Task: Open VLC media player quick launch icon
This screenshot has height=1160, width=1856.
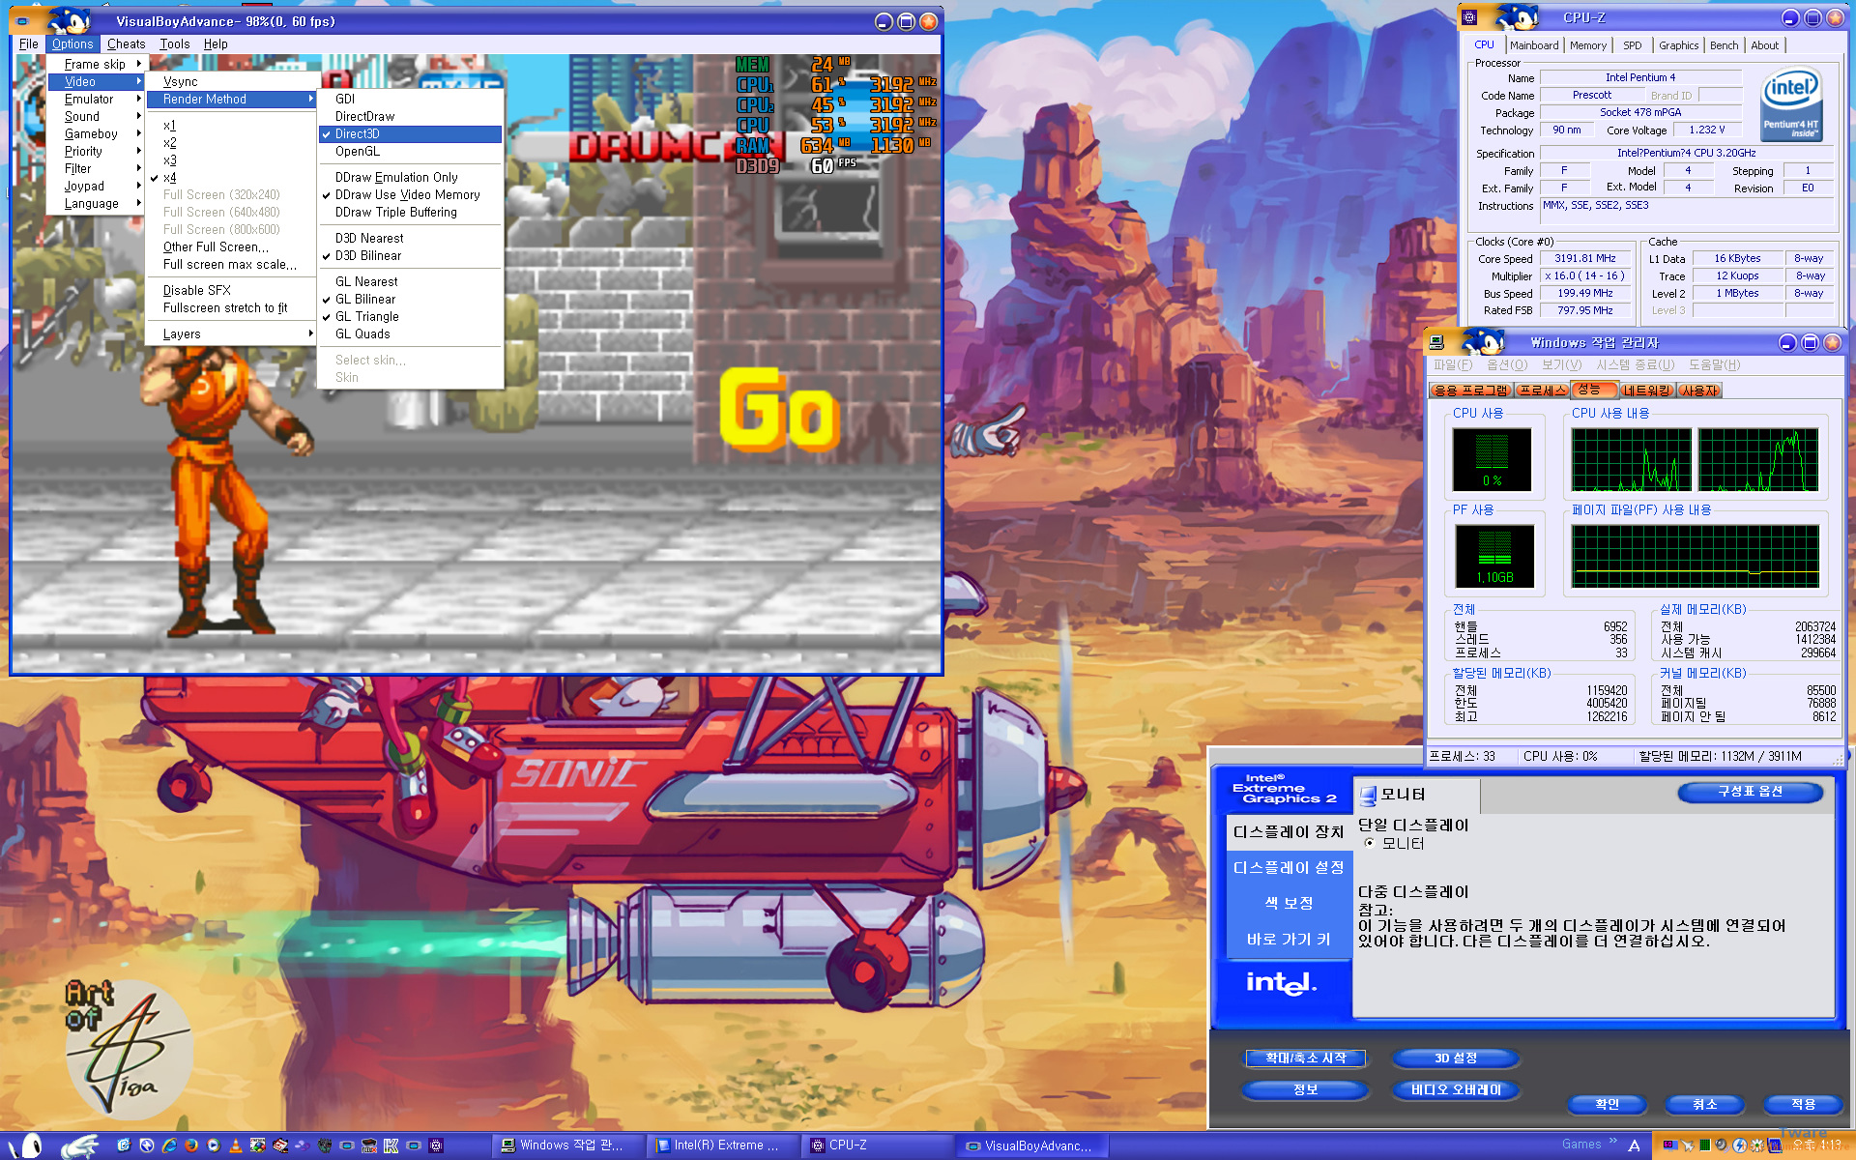Action: (236, 1145)
